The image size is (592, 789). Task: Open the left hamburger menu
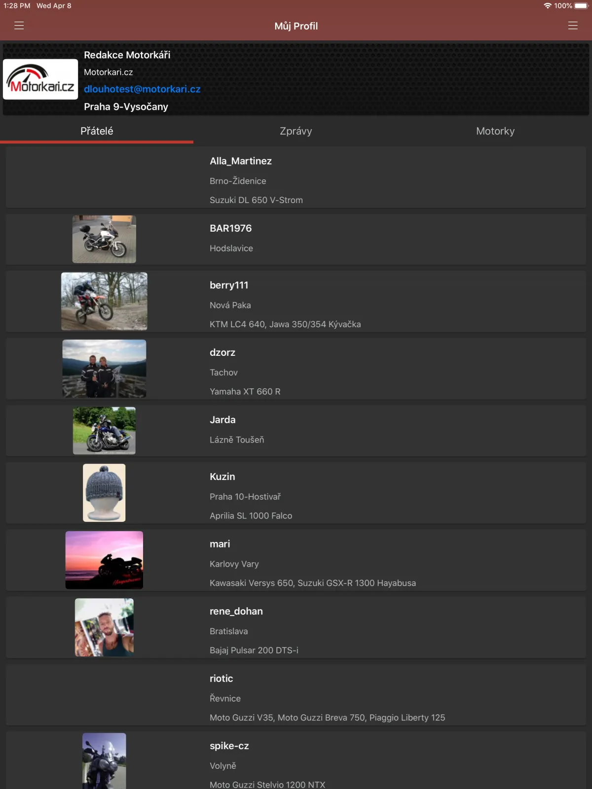(19, 26)
